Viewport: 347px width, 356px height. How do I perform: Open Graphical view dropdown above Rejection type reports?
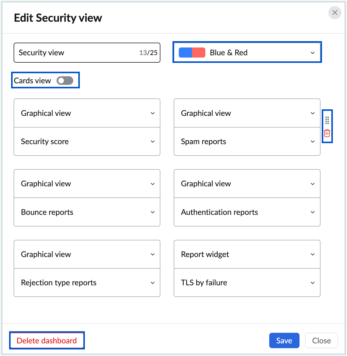point(87,254)
